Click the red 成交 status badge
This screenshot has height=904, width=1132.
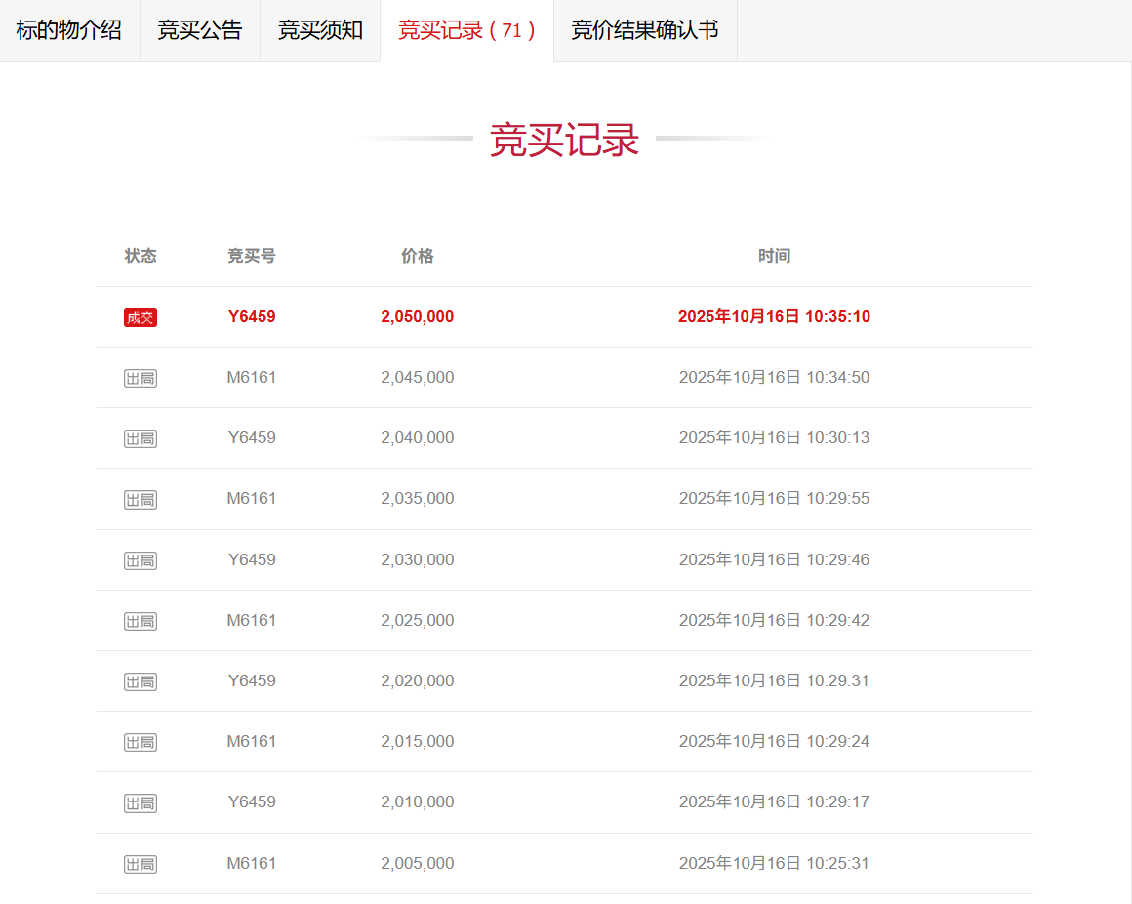pos(141,317)
